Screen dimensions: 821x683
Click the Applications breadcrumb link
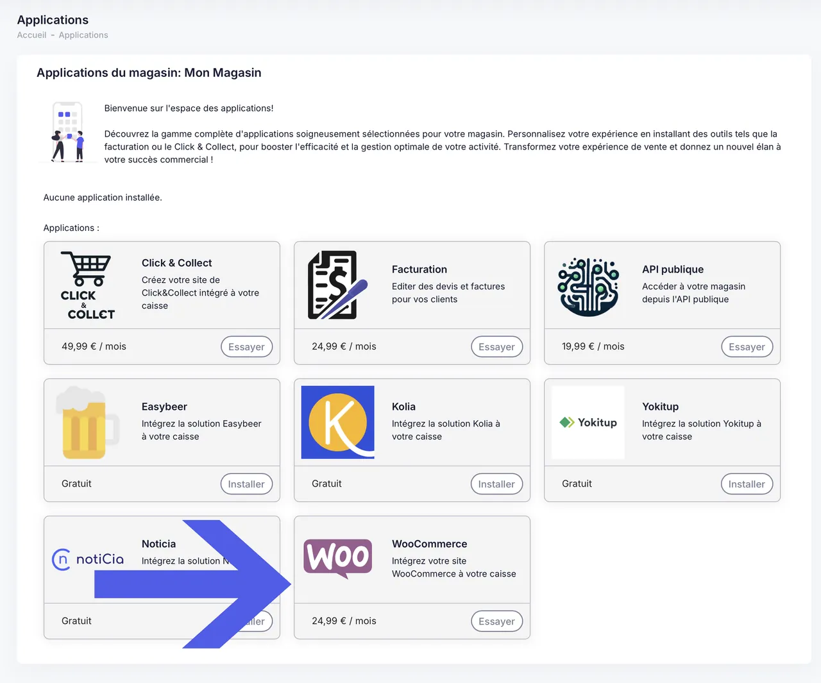click(83, 35)
